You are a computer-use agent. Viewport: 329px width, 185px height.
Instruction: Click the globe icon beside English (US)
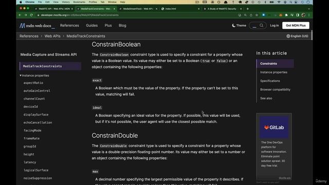point(288,36)
